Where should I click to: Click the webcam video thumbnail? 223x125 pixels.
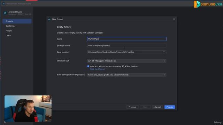(28, 109)
